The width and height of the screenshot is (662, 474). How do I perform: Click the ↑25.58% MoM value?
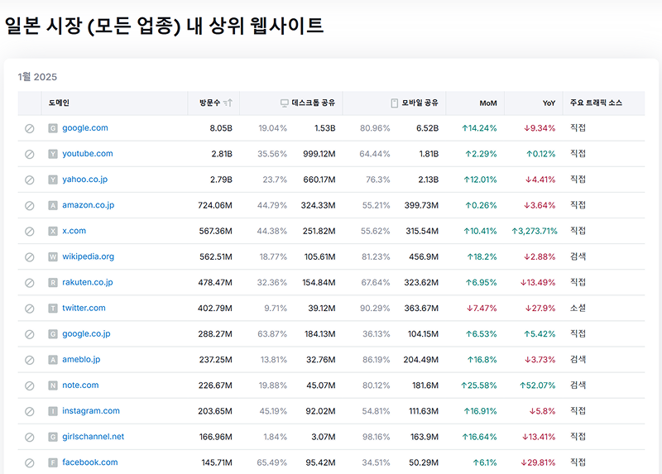[479, 385]
